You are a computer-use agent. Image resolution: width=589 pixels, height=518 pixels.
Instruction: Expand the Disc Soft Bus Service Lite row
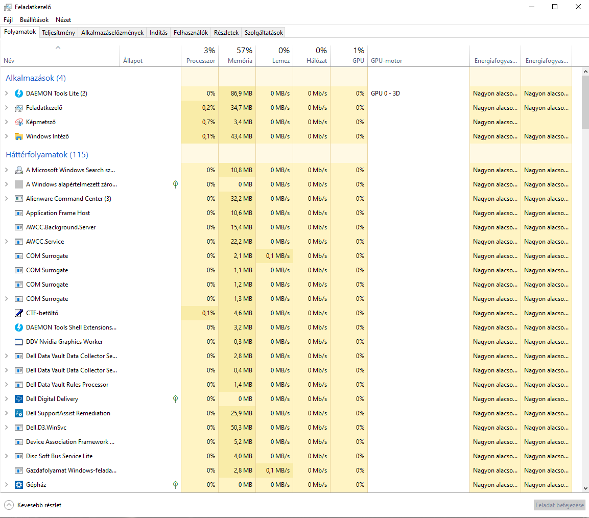(7, 456)
